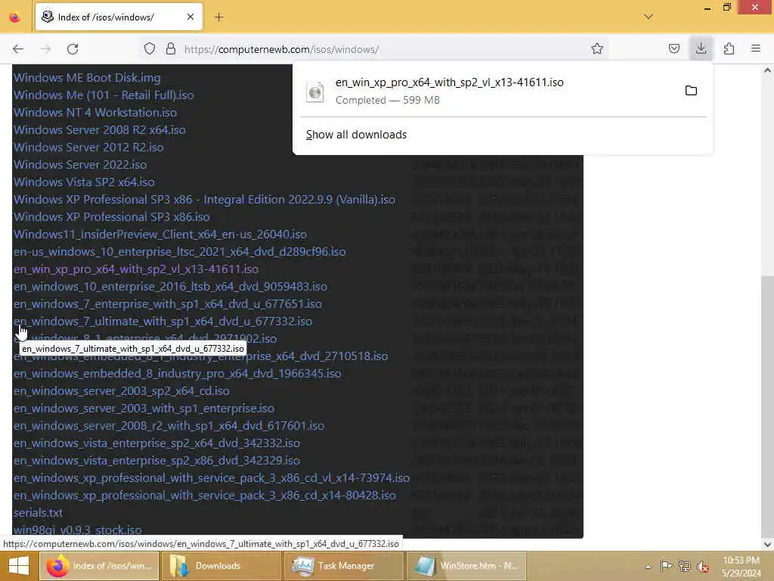Open the taskbar clock showing 10:53 PM
This screenshot has width=774, height=581.
click(x=741, y=566)
